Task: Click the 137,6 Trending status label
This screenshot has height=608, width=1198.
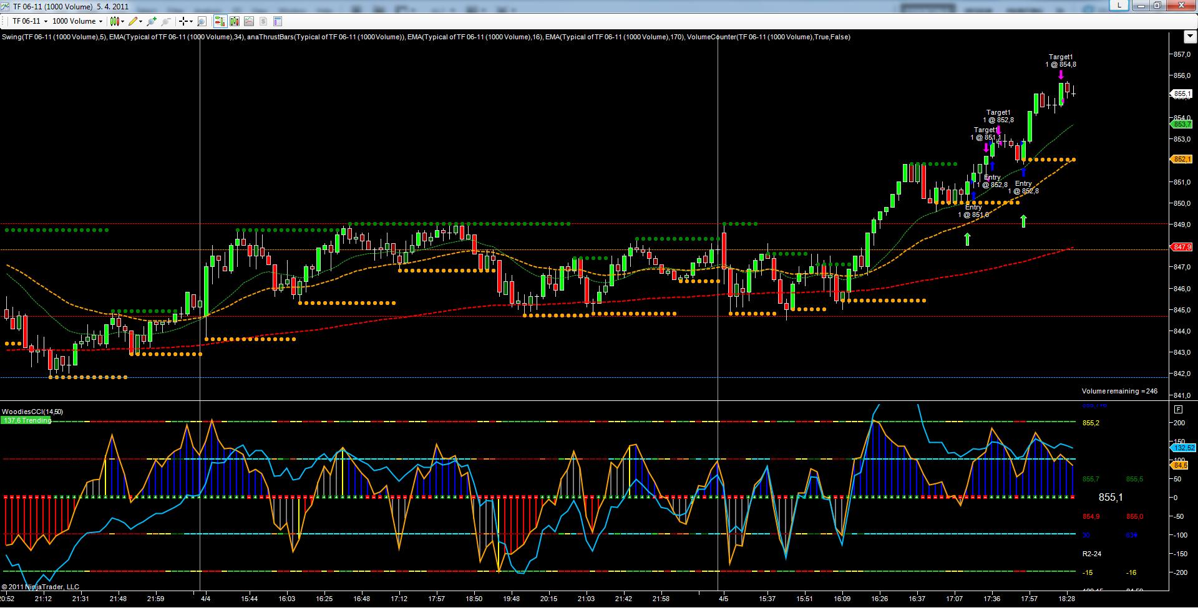Action: tap(27, 420)
